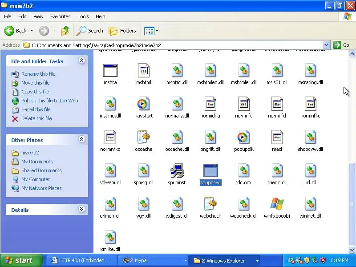Select the shdocvw.dll icon

pyautogui.click(x=310, y=137)
